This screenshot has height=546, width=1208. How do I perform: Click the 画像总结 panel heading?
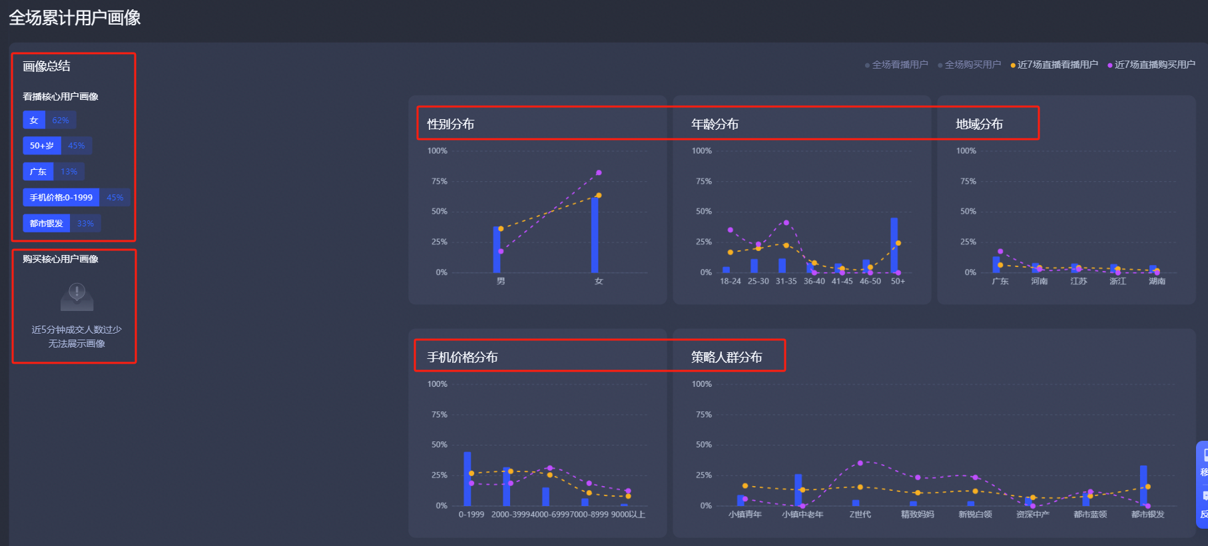(x=47, y=66)
